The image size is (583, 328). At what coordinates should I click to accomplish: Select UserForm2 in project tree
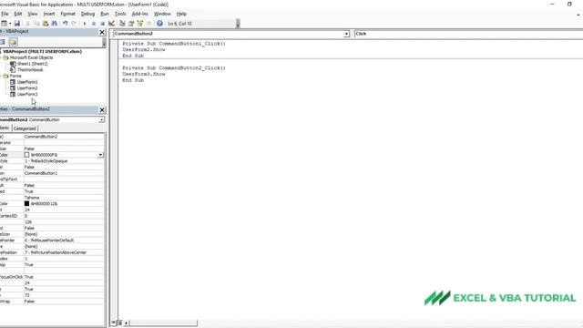[x=27, y=88]
